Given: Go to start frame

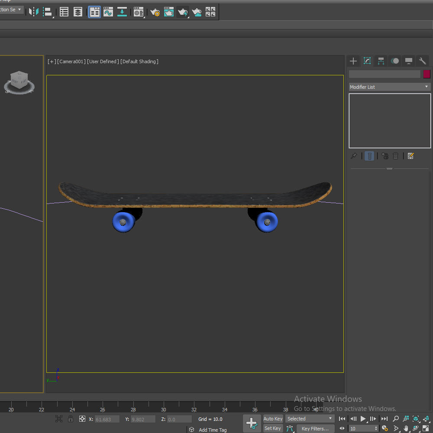Looking at the screenshot, I should [342, 419].
